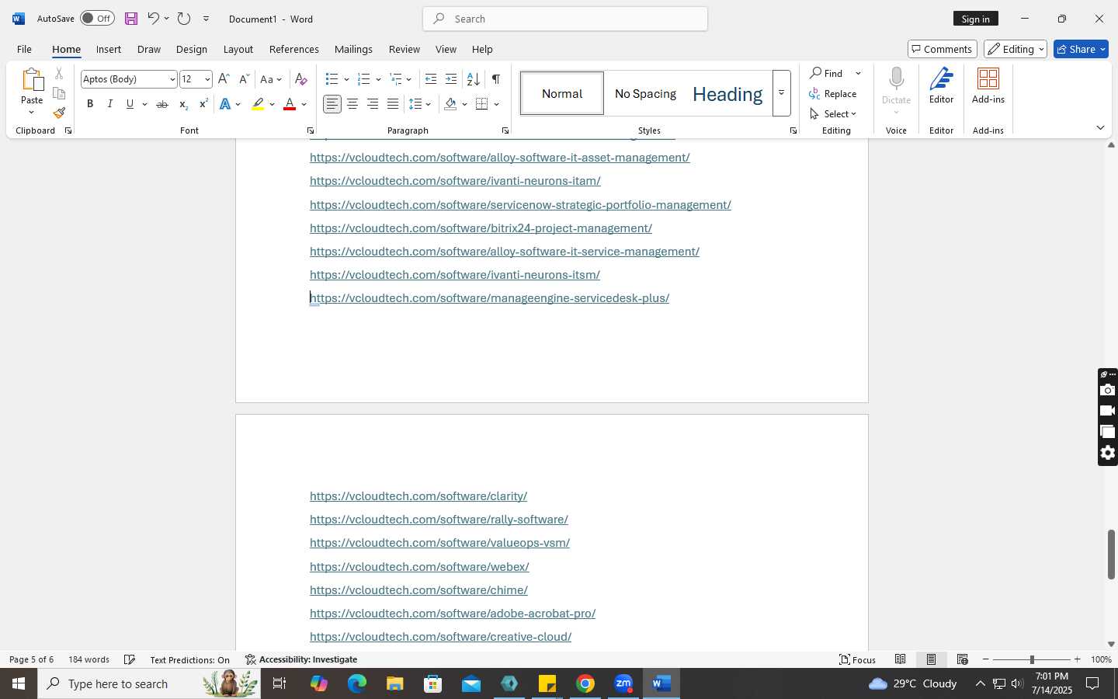The height and width of the screenshot is (699, 1118).
Task: Open the vcloudtech clarity link
Action: click(x=418, y=496)
